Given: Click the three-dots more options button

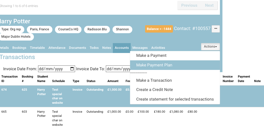Looking at the screenshot, I should (x=216, y=29).
